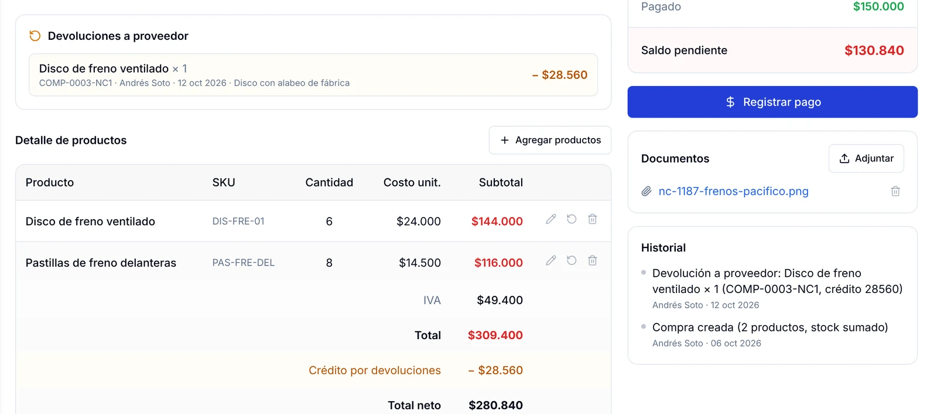Open the nc-1187-frenos-pacifico.png link
Image resolution: width=937 pixels, height=414 pixels.
(x=733, y=191)
